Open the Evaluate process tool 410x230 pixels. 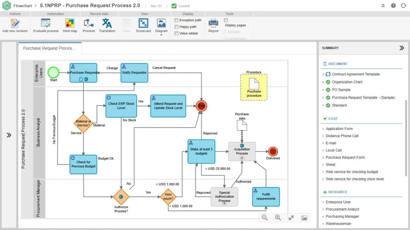pos(46,24)
